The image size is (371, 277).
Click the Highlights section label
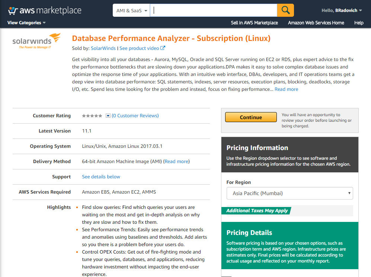(x=59, y=207)
